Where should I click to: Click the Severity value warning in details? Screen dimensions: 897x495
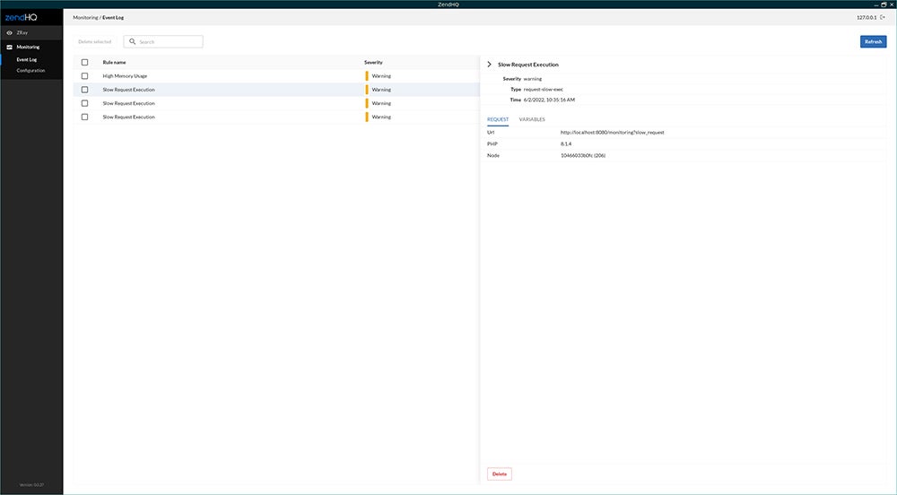pos(533,79)
